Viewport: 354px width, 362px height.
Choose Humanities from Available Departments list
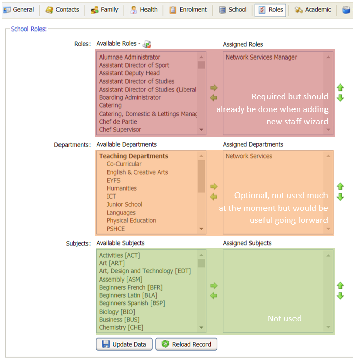pos(122,188)
